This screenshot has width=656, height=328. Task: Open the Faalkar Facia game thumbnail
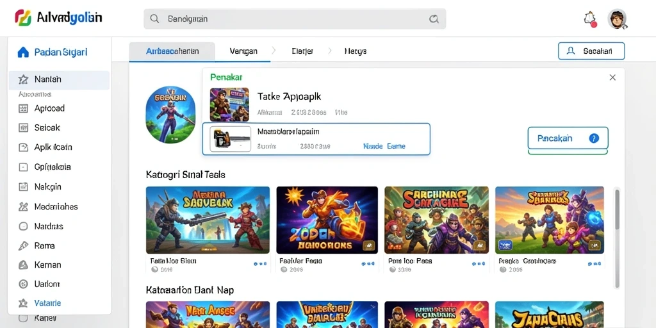point(327,220)
